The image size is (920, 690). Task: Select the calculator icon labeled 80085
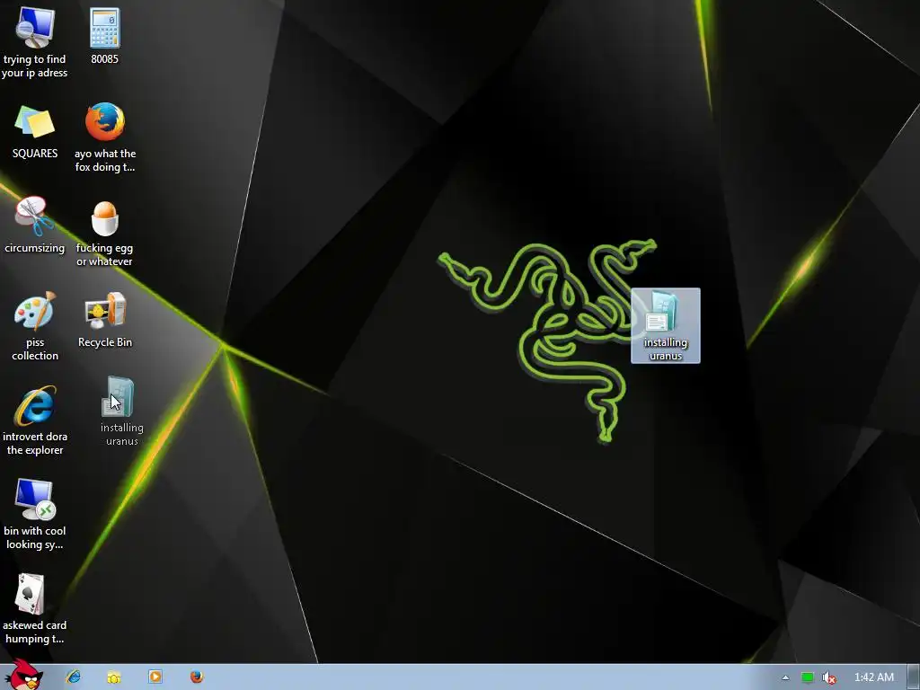[x=104, y=36]
